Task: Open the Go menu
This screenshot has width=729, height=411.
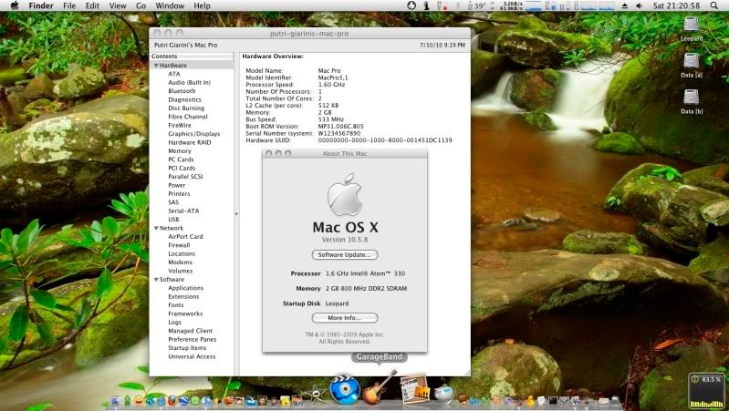Action: 141,5
